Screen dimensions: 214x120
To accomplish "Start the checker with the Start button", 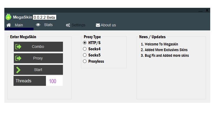I will coord(38,70).
